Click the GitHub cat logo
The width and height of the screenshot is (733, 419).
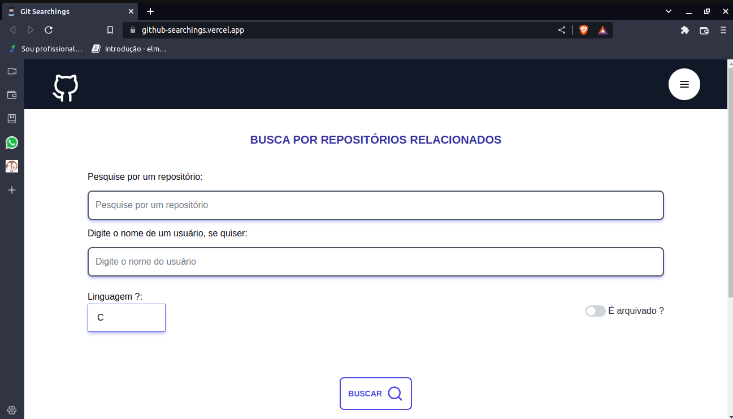[x=66, y=88]
